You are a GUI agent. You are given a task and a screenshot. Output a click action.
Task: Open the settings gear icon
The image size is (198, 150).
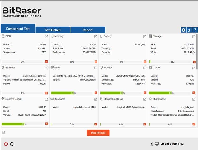[183, 30]
